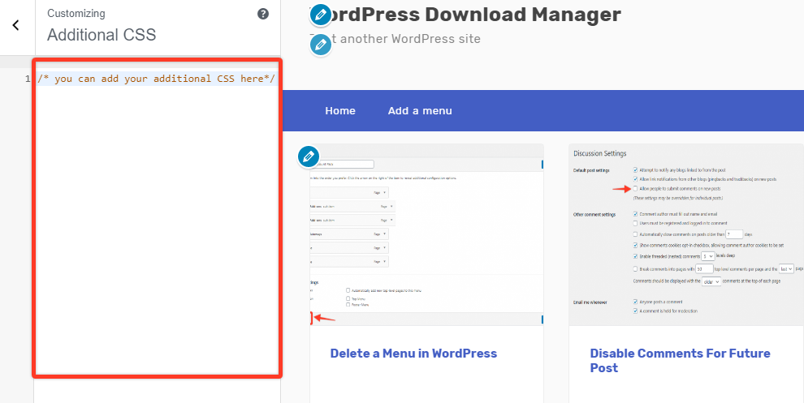Click the WordPress Download Manager site title
The height and width of the screenshot is (403, 804).
[465, 15]
